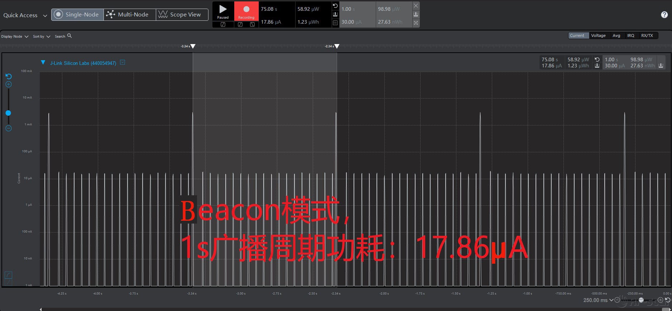
Task: Click the -3.34 s selection start marker
Action: point(193,46)
